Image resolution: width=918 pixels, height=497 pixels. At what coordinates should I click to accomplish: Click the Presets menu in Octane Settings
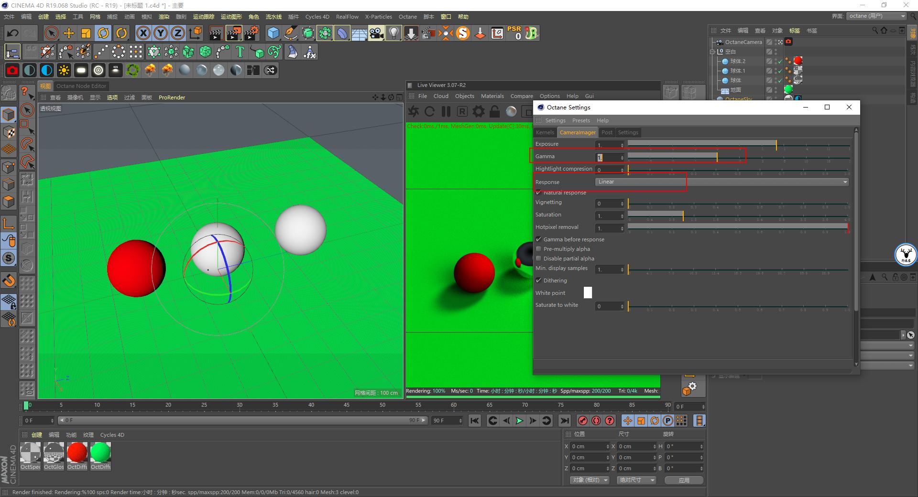(x=581, y=120)
